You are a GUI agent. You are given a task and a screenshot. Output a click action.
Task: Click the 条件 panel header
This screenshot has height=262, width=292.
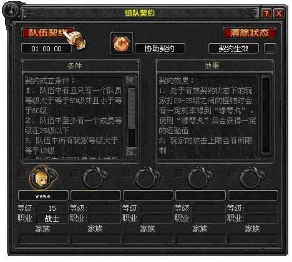point(80,66)
